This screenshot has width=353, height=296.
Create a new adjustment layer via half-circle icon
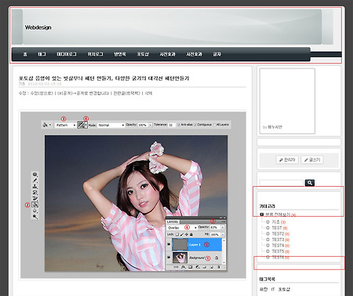click(x=198, y=267)
